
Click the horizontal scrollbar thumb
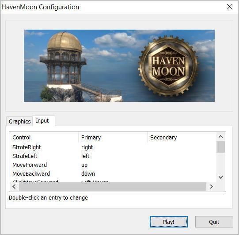coord(113,186)
